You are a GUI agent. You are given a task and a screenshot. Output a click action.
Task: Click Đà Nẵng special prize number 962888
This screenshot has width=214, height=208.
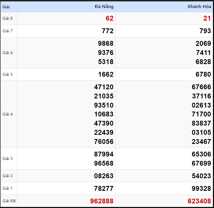pos(102,201)
